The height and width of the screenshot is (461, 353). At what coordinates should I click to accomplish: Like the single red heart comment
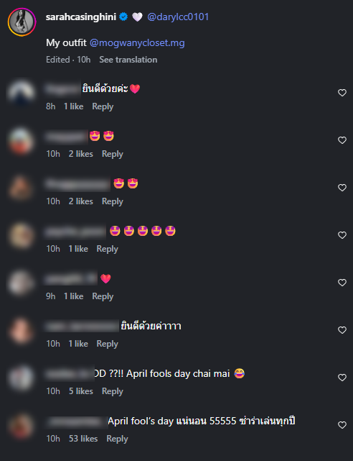click(342, 283)
